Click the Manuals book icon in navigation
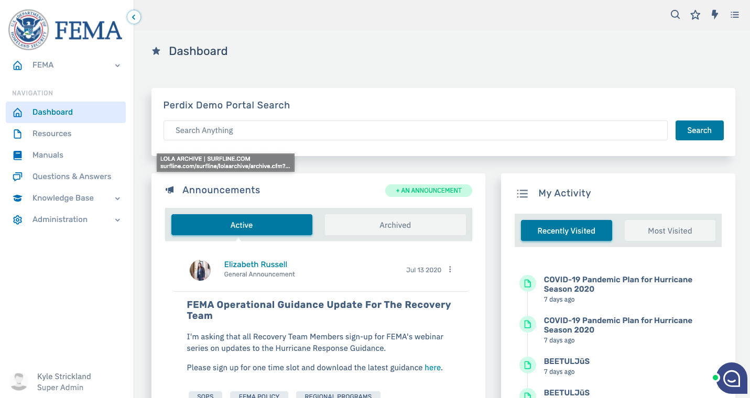This screenshot has width=750, height=398. pyautogui.click(x=17, y=155)
